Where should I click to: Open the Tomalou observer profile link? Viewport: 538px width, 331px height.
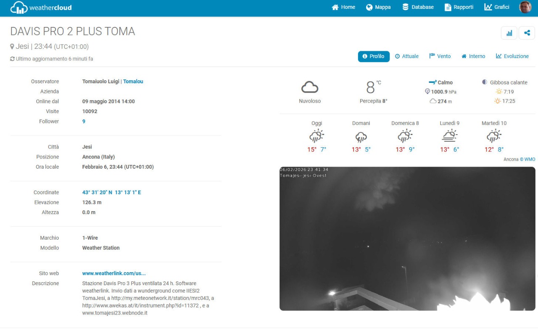pyautogui.click(x=133, y=82)
